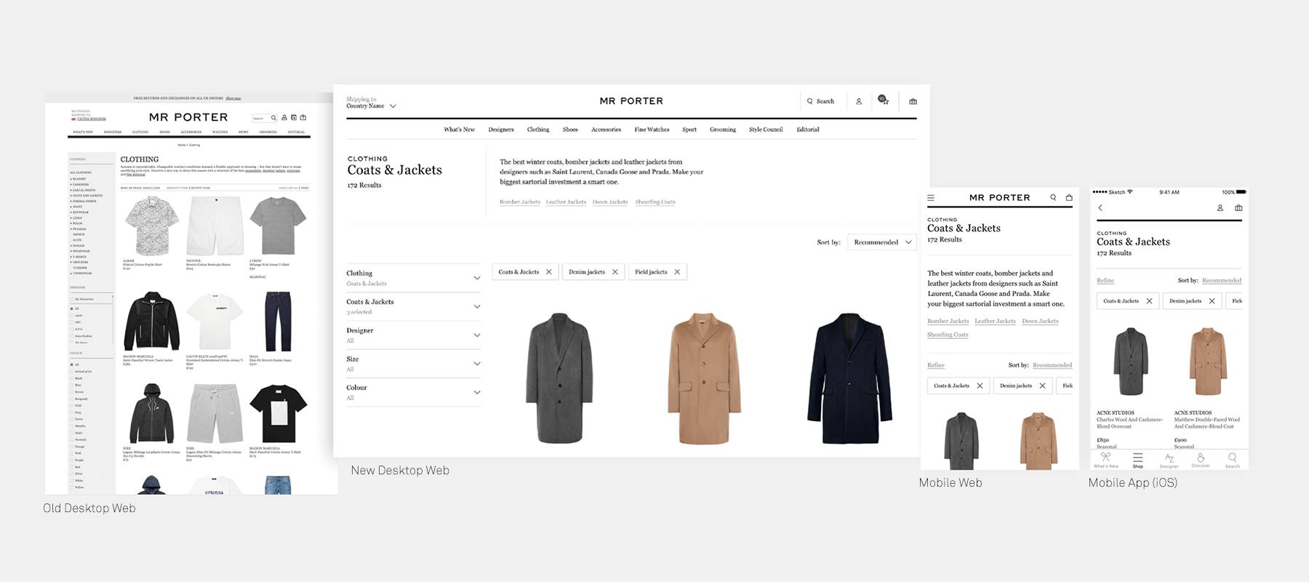
Task: Open Shop tab in iOS app bar
Action: click(1138, 460)
